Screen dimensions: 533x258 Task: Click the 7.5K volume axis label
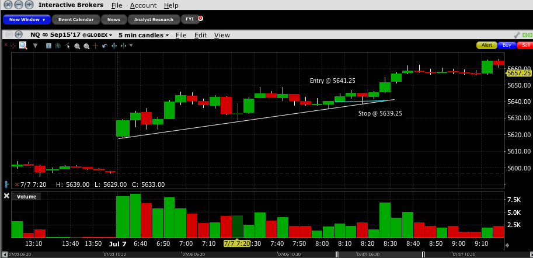(514, 200)
